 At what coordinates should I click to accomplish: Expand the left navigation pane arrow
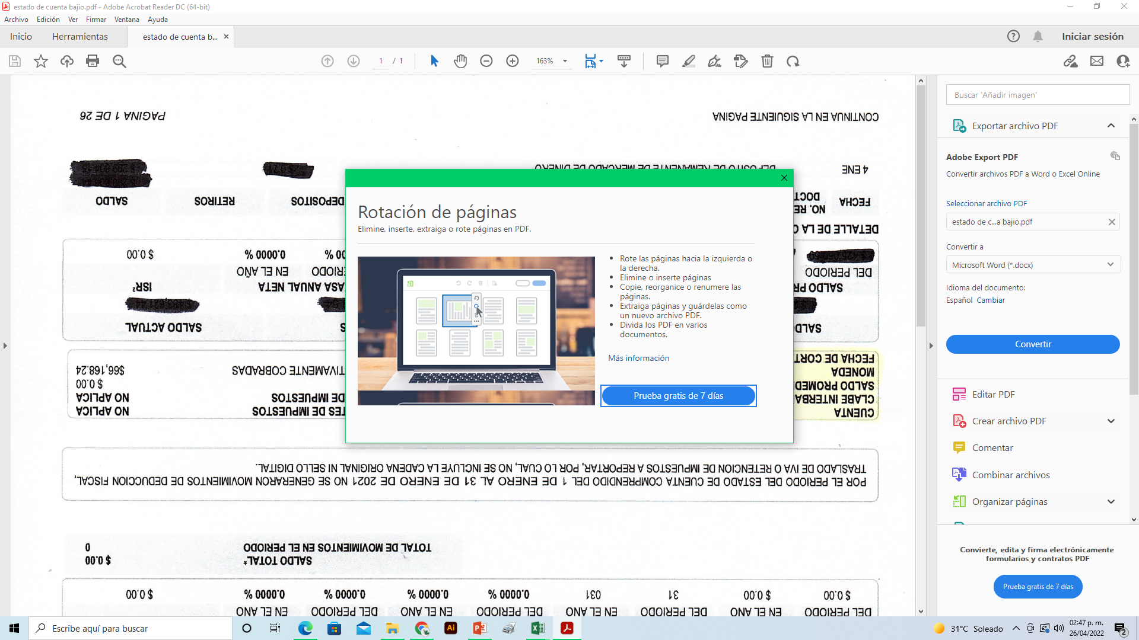point(5,345)
